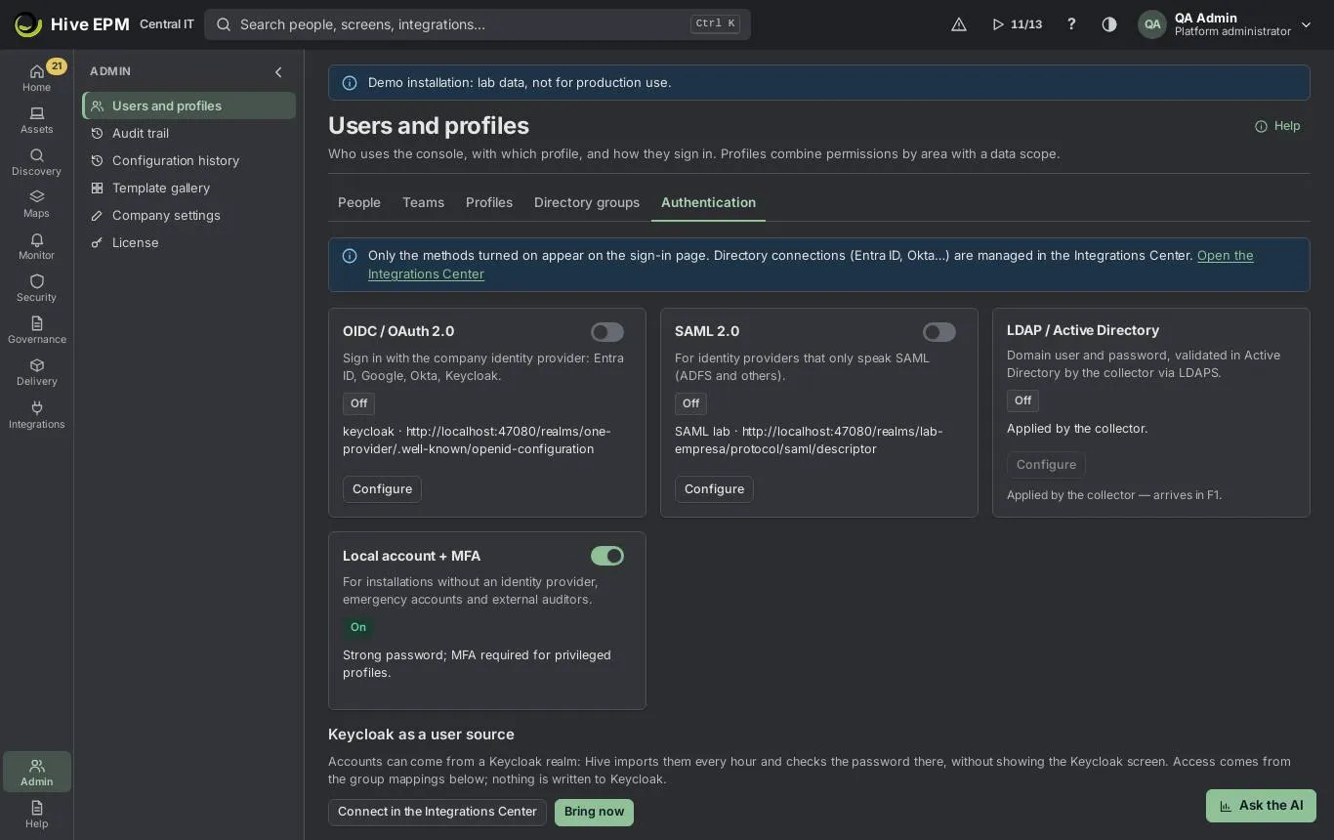The width and height of the screenshot is (1334, 840).
Task: Select the Authentication tab
Action: (x=708, y=202)
